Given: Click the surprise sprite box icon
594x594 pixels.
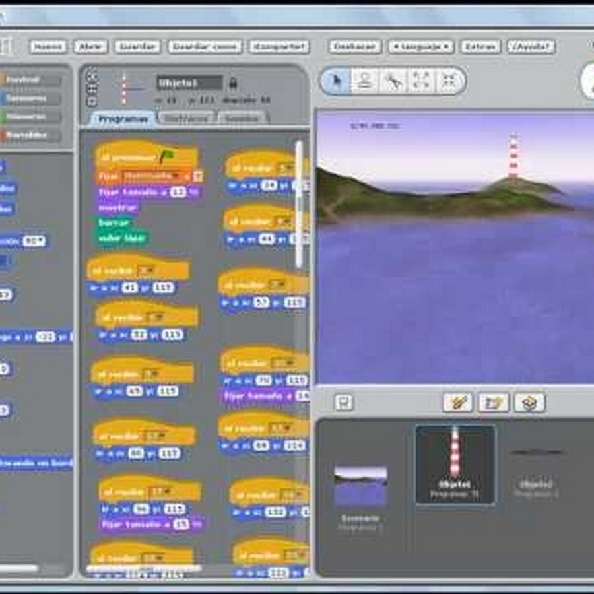Looking at the screenshot, I should (x=529, y=402).
